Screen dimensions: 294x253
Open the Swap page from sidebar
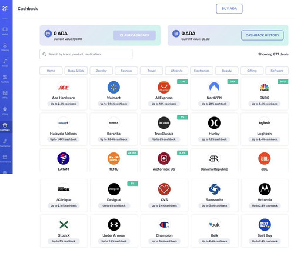click(x=5, y=63)
